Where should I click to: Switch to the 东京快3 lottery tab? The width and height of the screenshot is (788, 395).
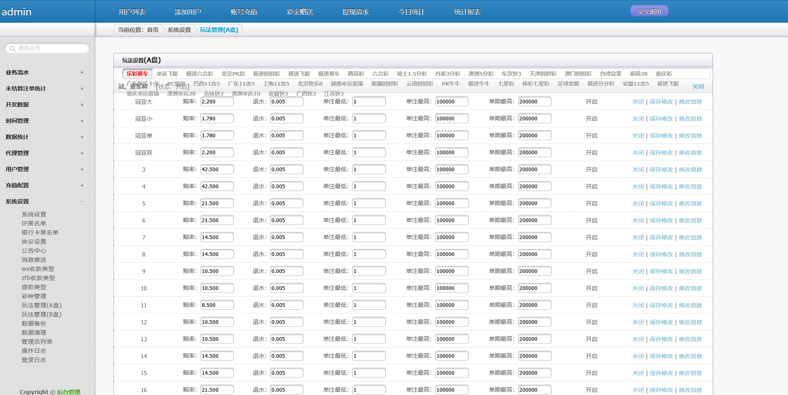(511, 74)
